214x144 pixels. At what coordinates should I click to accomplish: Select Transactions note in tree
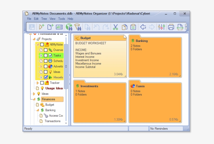coord(52,121)
